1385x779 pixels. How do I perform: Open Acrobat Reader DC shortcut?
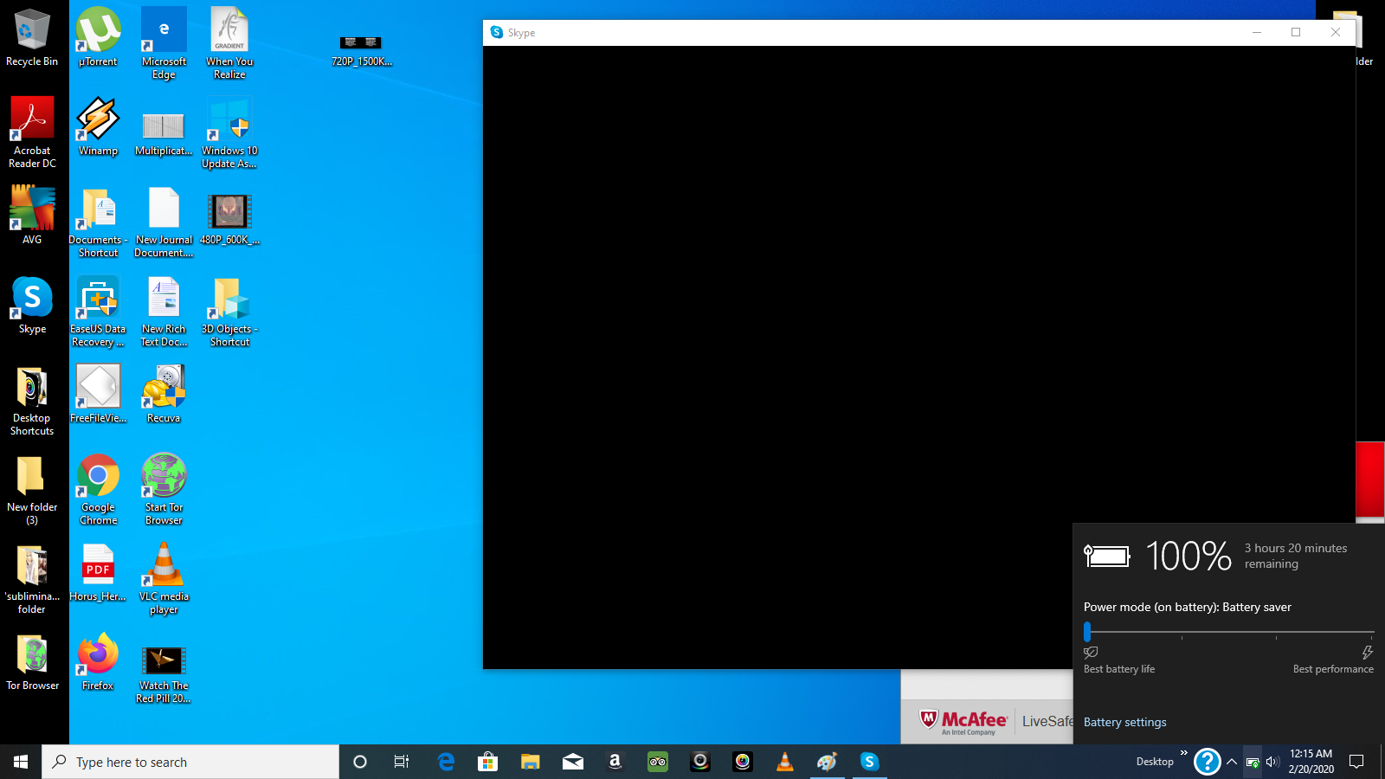pos(32,133)
